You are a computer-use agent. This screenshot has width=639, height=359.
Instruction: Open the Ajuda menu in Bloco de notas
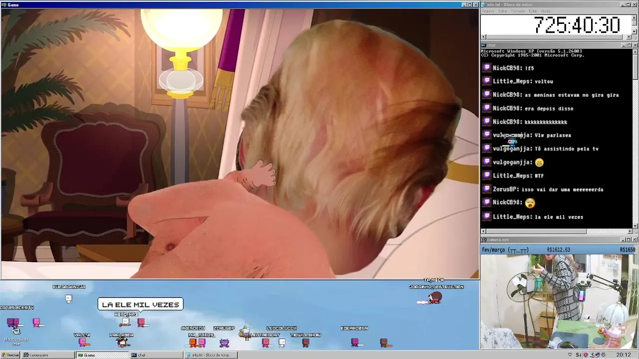point(546,11)
